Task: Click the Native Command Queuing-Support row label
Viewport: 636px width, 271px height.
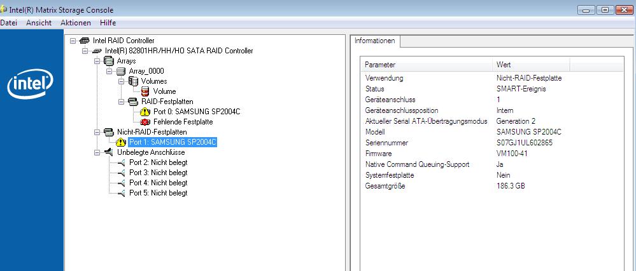Action: tap(418, 164)
